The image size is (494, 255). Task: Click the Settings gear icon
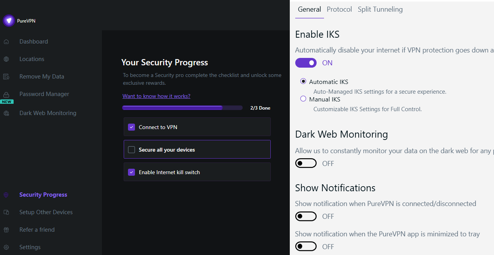point(6,247)
